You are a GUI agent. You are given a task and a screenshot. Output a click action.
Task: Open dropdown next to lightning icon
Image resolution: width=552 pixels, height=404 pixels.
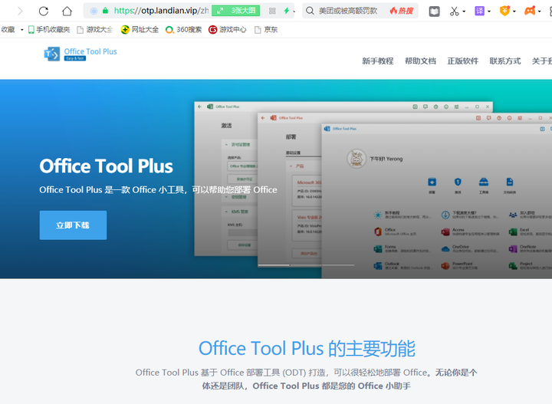pyautogui.click(x=294, y=11)
